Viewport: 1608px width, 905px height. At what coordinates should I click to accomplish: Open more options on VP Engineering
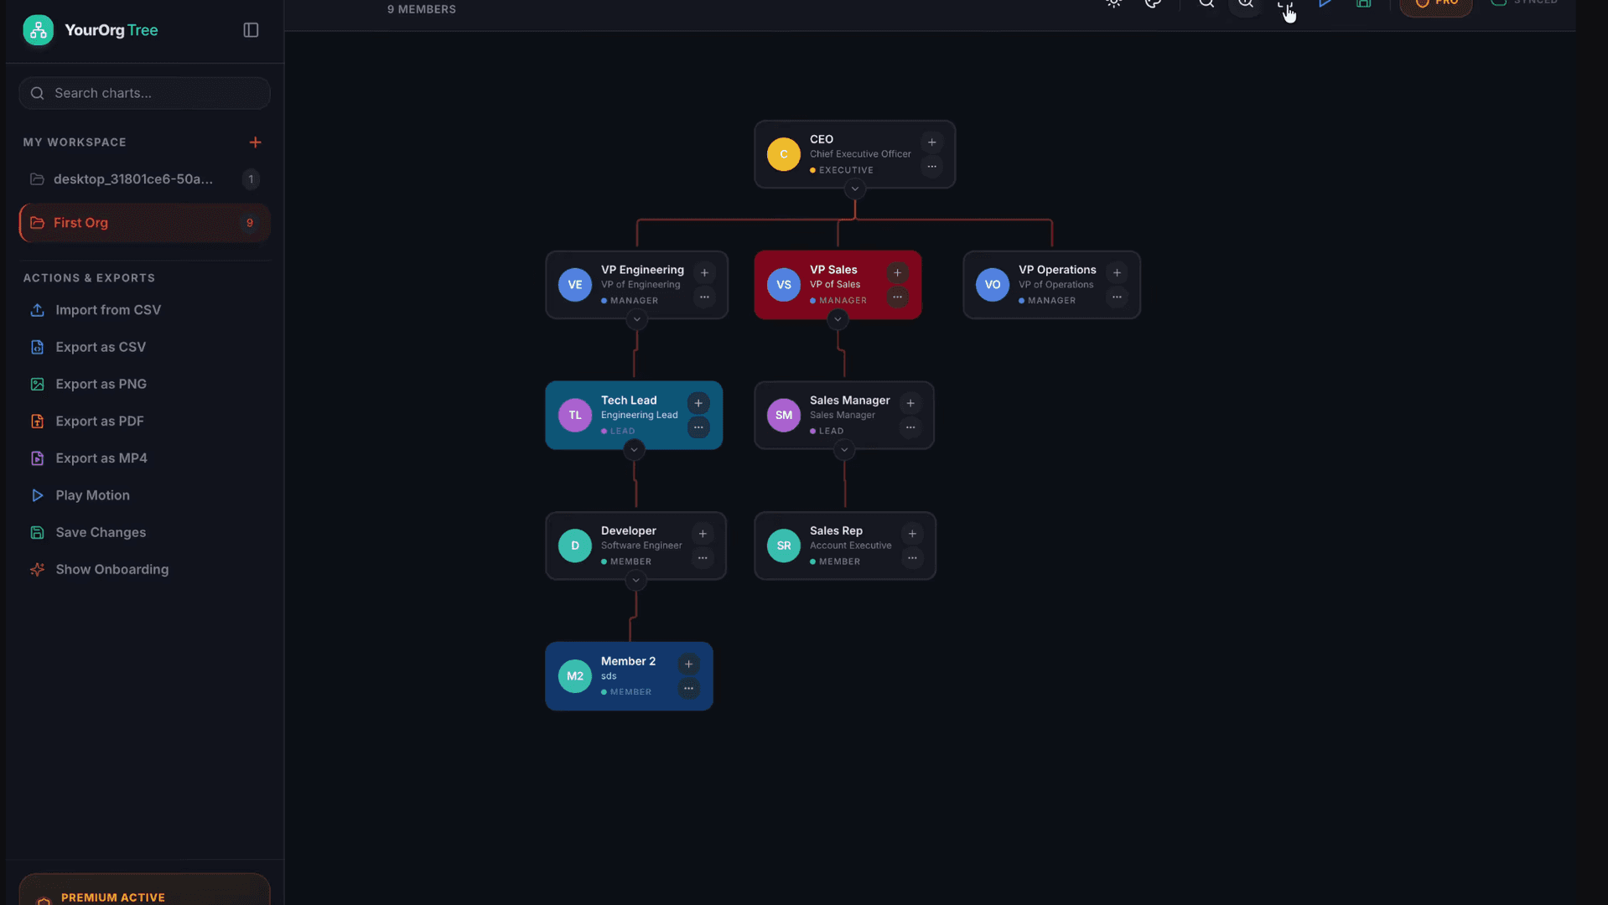point(704,297)
